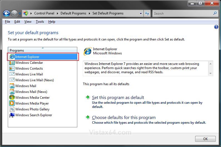The height and width of the screenshot is (147, 221).
Task: Select Windows Live Mail (News) label
Action: pyautogui.click(x=34, y=80)
